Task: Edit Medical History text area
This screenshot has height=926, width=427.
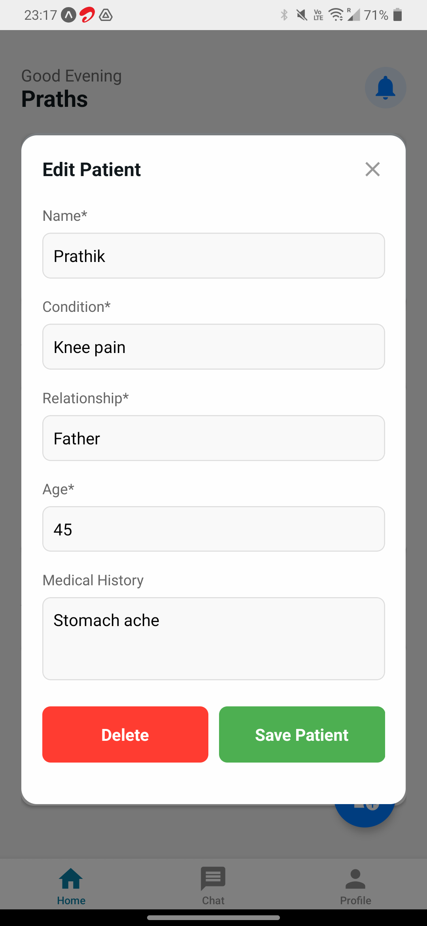Action: 213,639
